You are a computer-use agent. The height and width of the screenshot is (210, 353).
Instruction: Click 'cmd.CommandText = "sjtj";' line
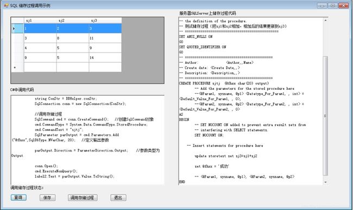(x=59, y=130)
